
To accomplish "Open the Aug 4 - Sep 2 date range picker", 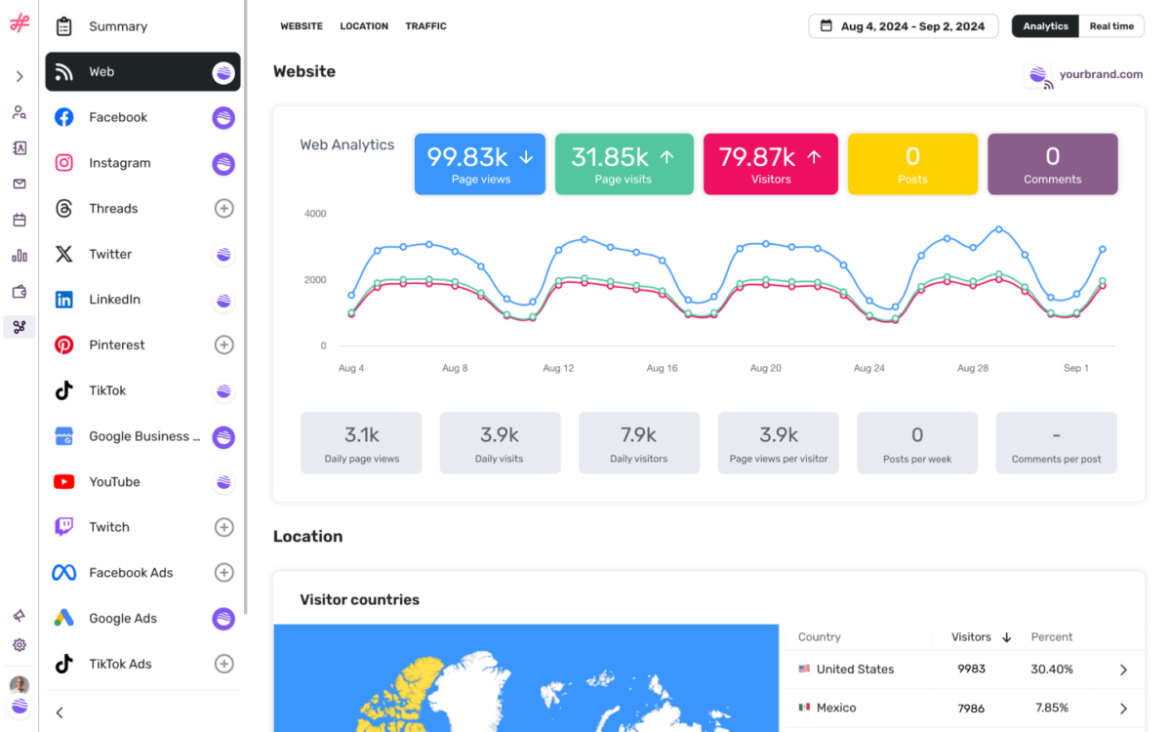I will click(903, 25).
